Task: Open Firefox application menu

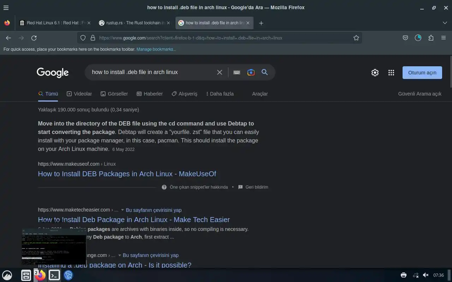Action: click(x=444, y=38)
